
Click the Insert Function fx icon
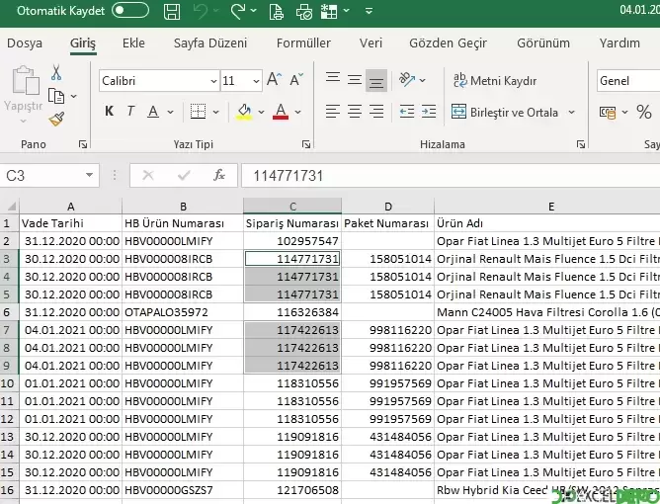219,175
